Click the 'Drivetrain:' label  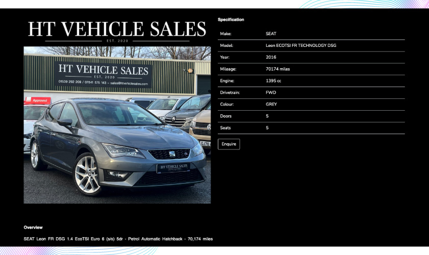pyautogui.click(x=230, y=92)
